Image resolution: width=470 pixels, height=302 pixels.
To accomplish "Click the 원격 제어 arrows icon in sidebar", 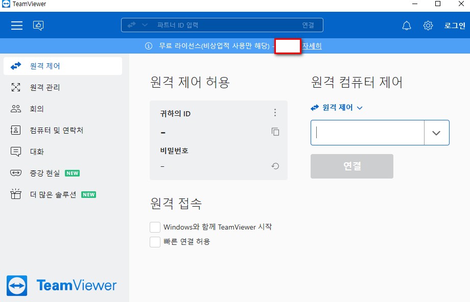I will pyautogui.click(x=16, y=66).
